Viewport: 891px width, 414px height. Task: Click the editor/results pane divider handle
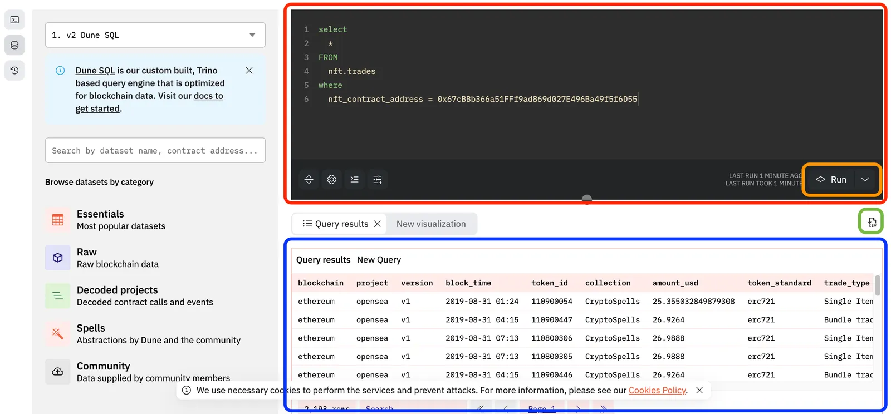(587, 199)
